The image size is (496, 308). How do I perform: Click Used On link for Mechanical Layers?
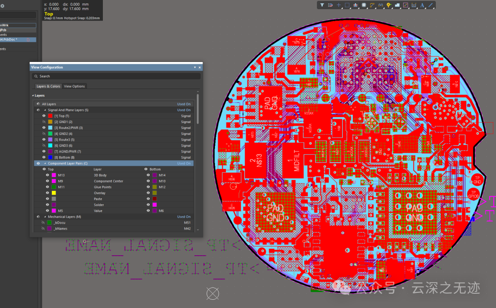(184, 217)
